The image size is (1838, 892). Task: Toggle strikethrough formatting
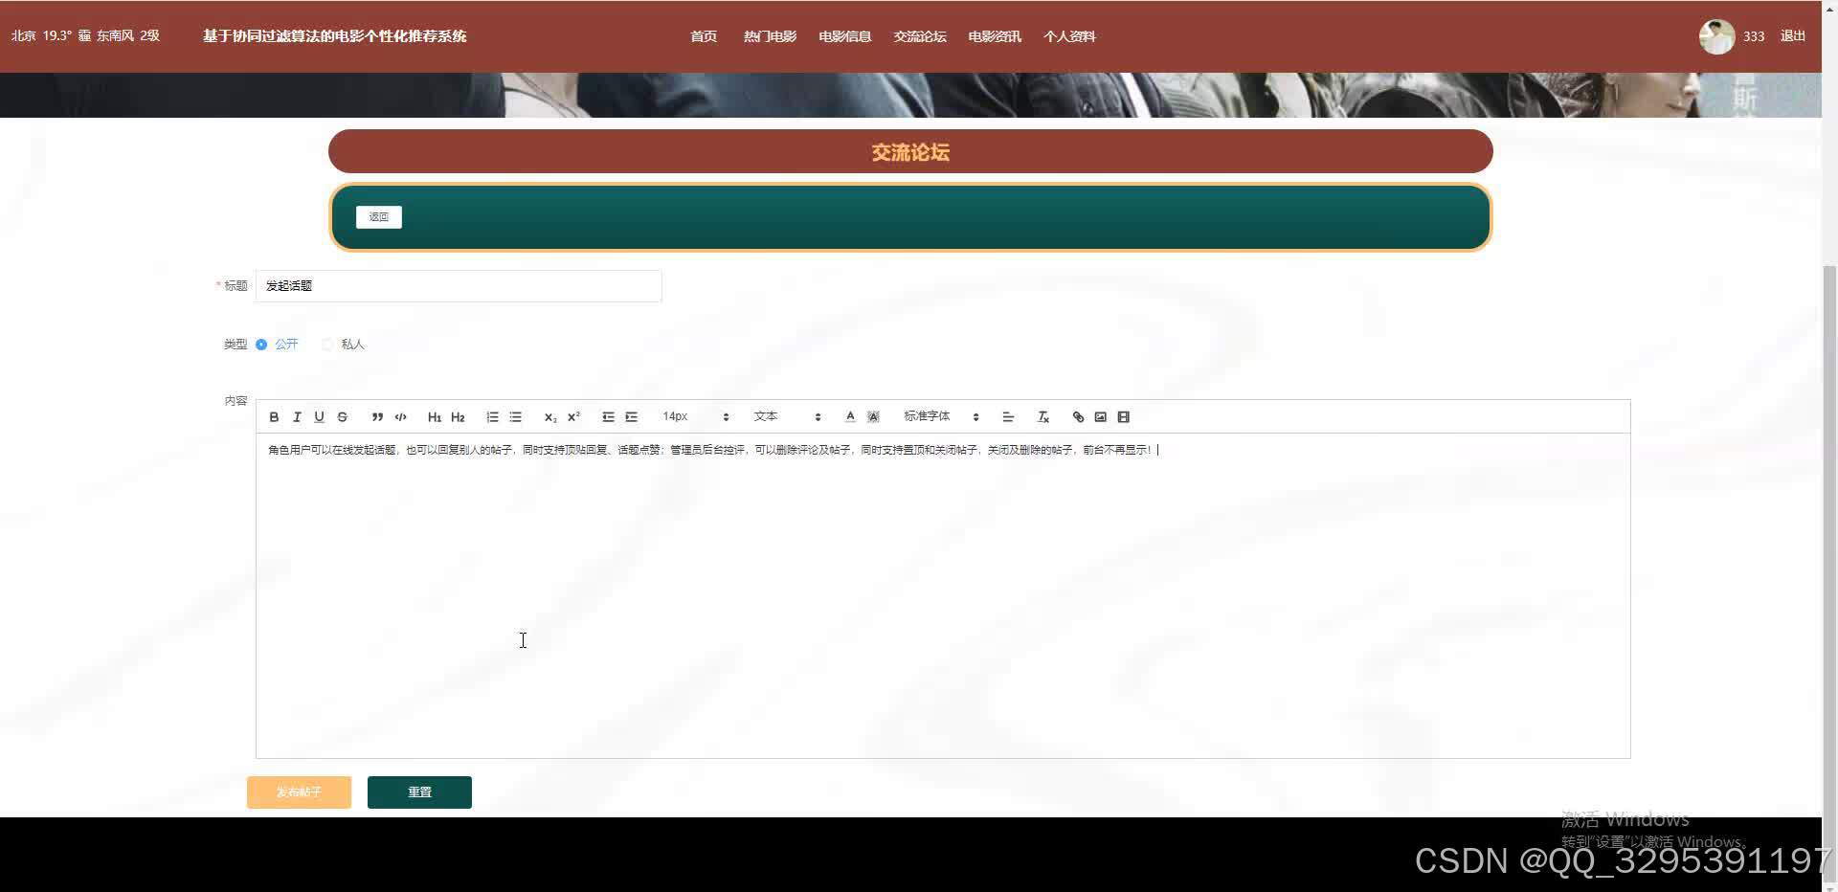point(343,417)
